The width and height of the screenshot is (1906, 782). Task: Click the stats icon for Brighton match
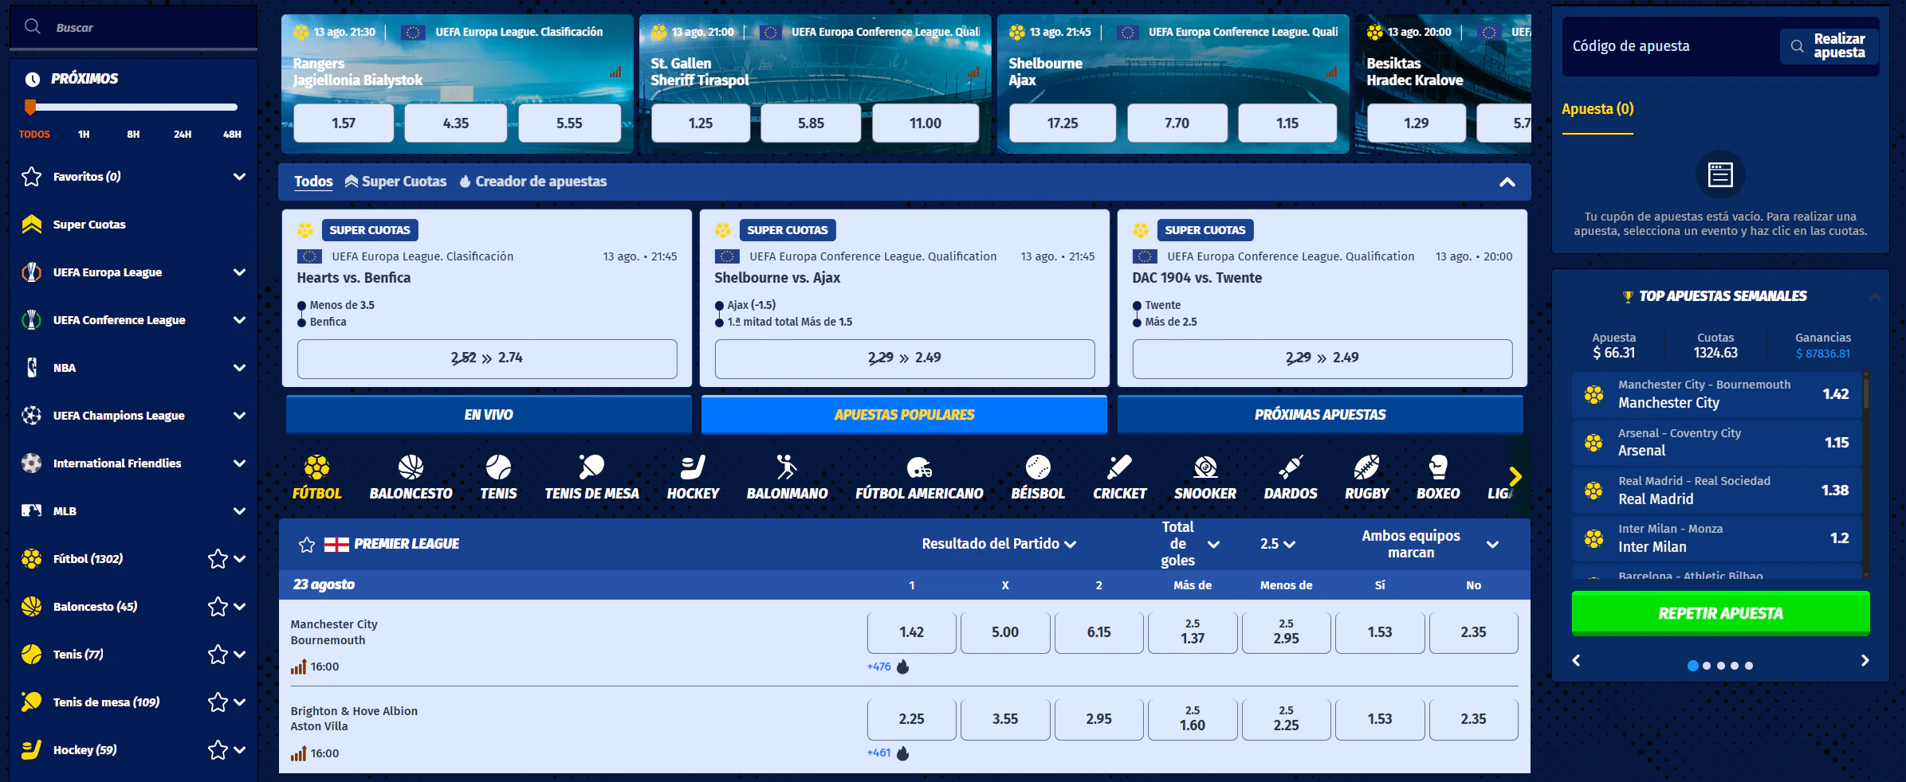[298, 753]
